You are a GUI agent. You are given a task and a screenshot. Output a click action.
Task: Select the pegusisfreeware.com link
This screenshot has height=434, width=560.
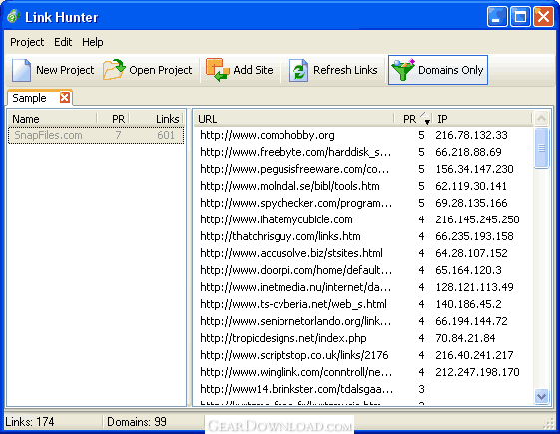pyautogui.click(x=294, y=169)
